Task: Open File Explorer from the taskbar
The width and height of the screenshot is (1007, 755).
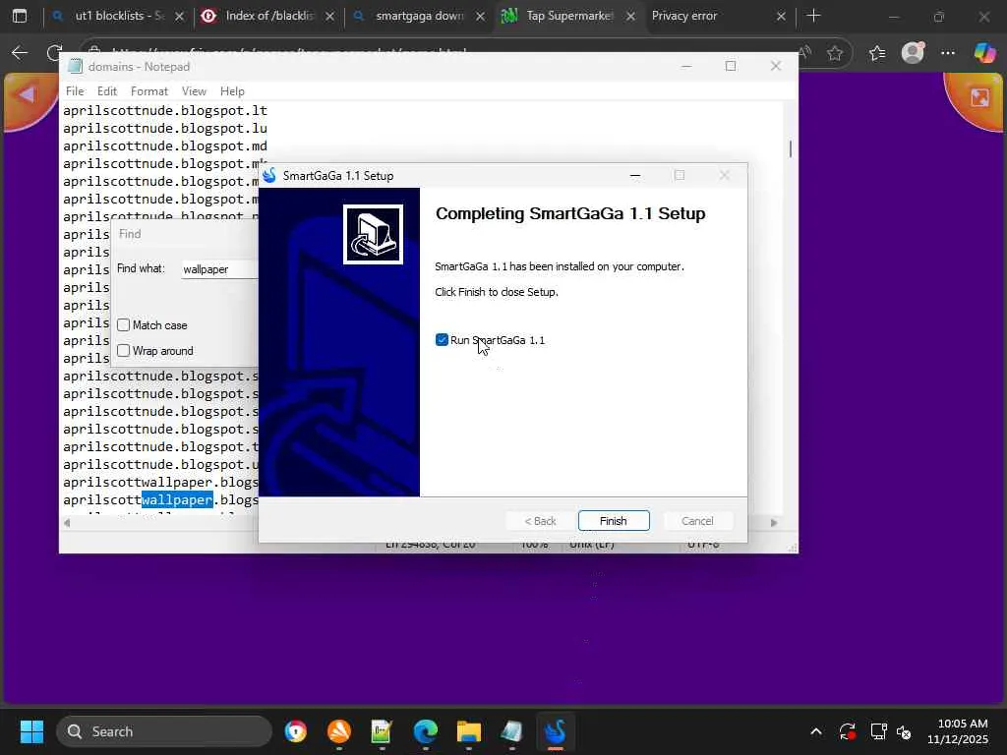Action: click(x=469, y=731)
